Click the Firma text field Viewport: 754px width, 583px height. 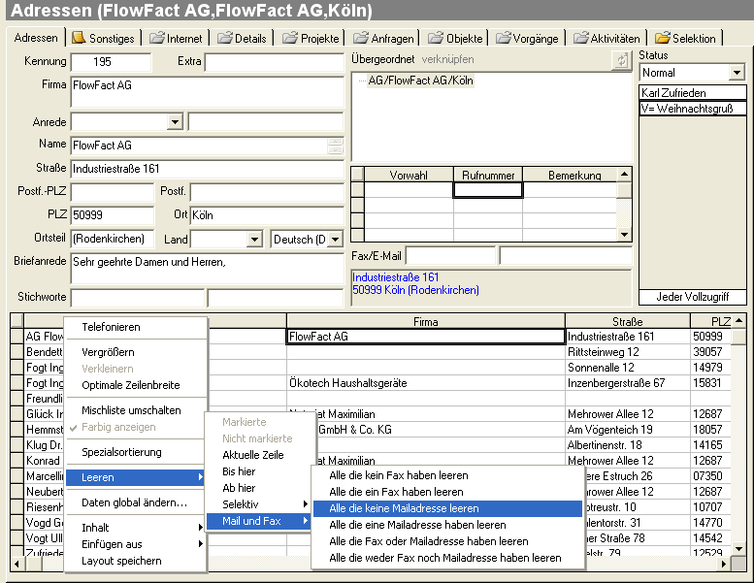point(208,91)
